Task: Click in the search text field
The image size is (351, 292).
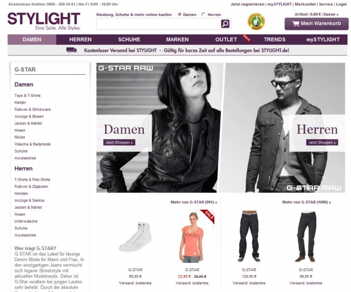Action: (x=158, y=24)
